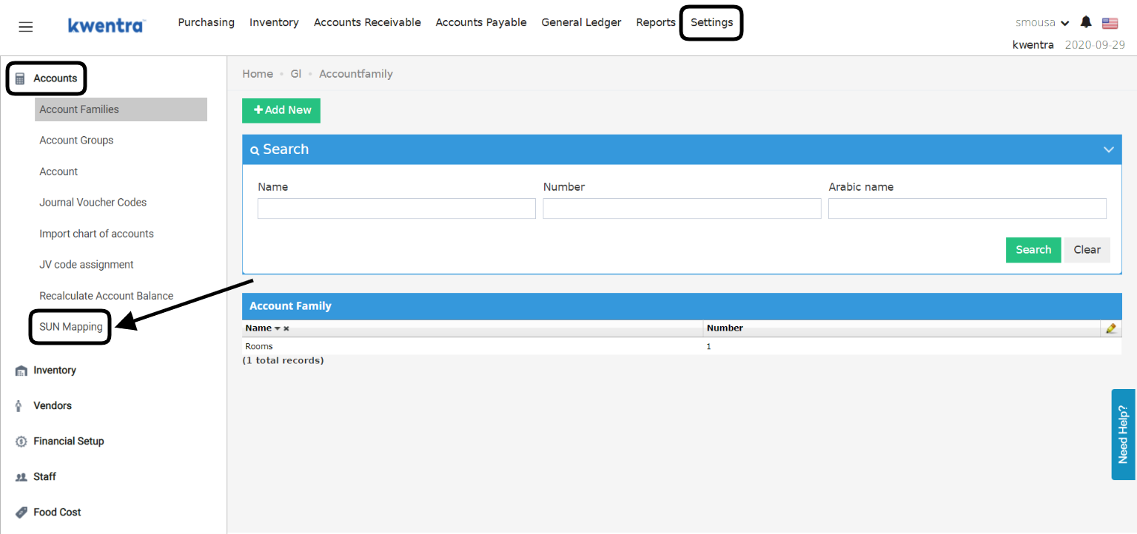This screenshot has width=1137, height=534.
Task: Click the Food Cost tag icon
Action: pos(21,513)
